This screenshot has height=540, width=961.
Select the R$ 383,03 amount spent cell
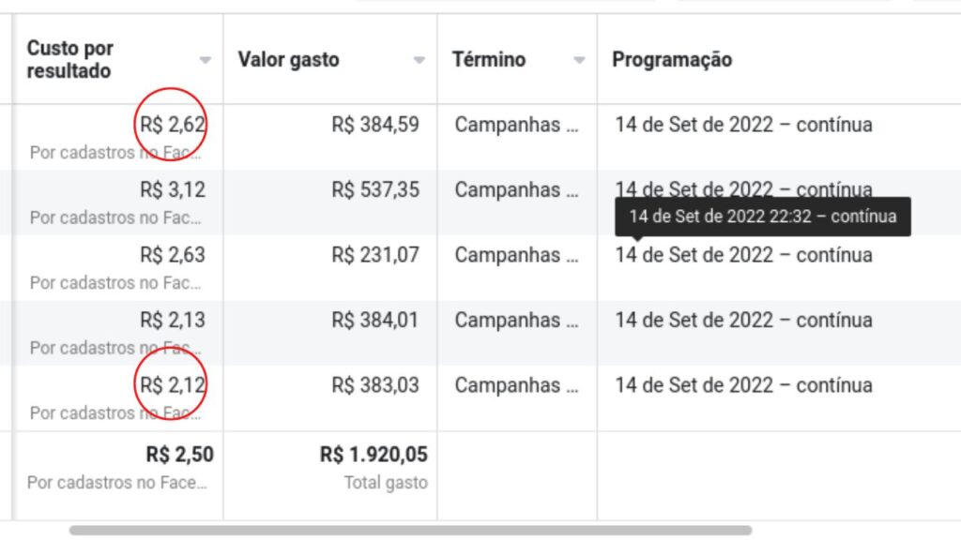click(375, 385)
